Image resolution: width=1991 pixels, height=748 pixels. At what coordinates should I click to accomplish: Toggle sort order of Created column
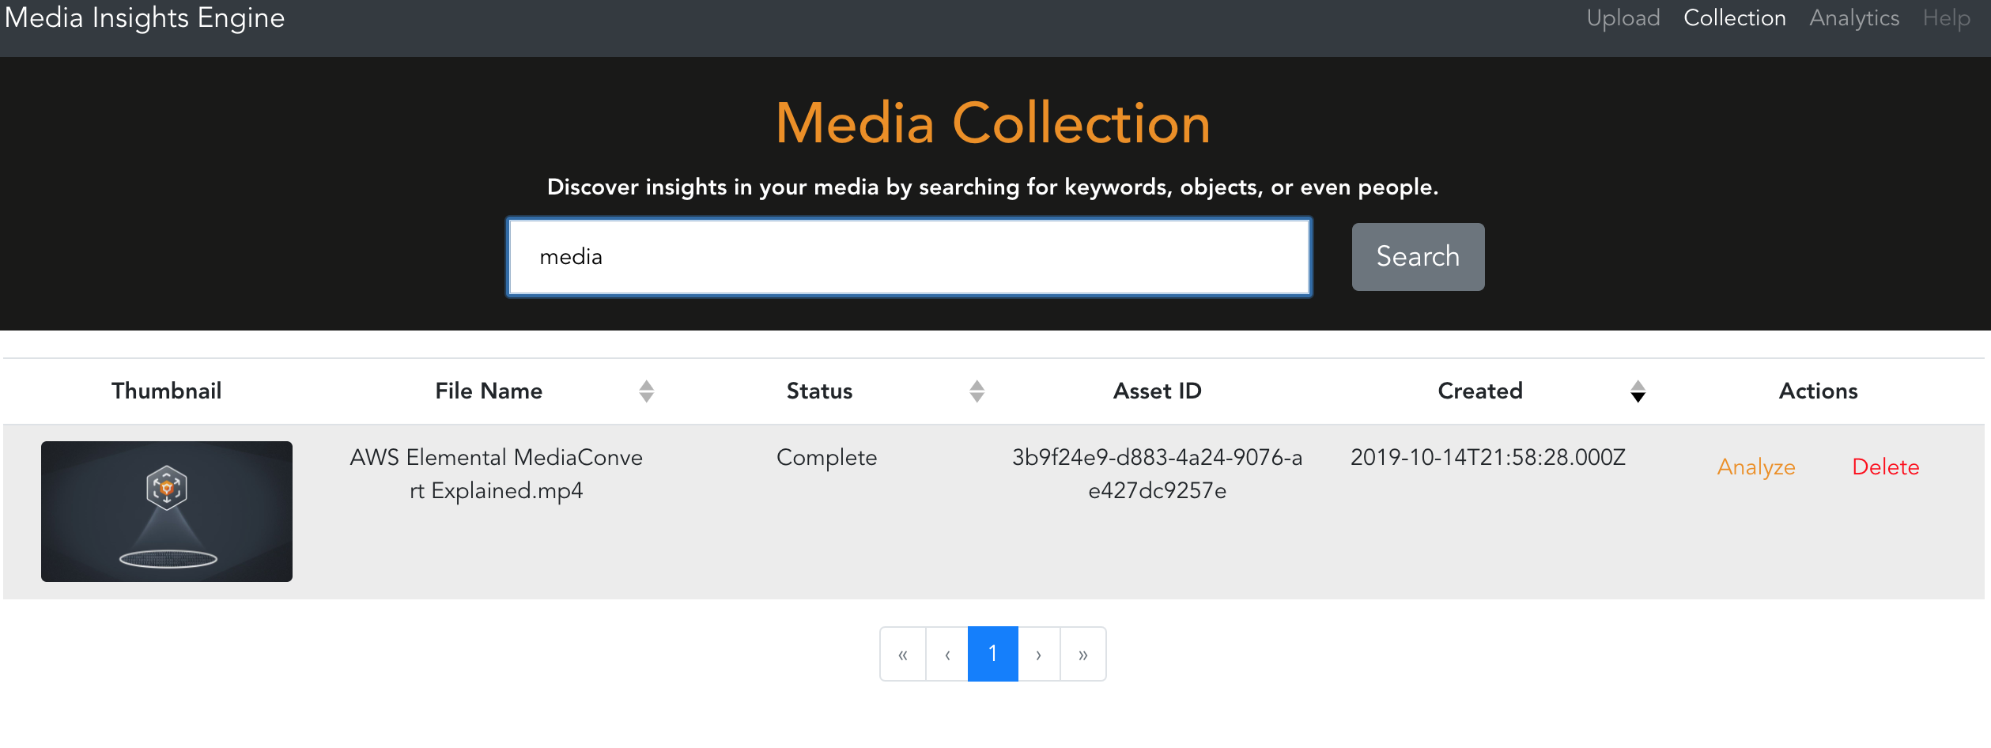[1638, 391]
